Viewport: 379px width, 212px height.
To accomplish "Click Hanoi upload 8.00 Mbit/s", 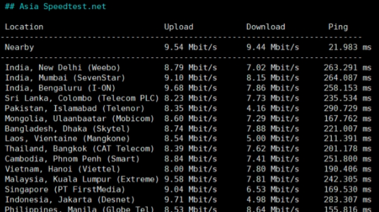I will [x=190, y=169].
